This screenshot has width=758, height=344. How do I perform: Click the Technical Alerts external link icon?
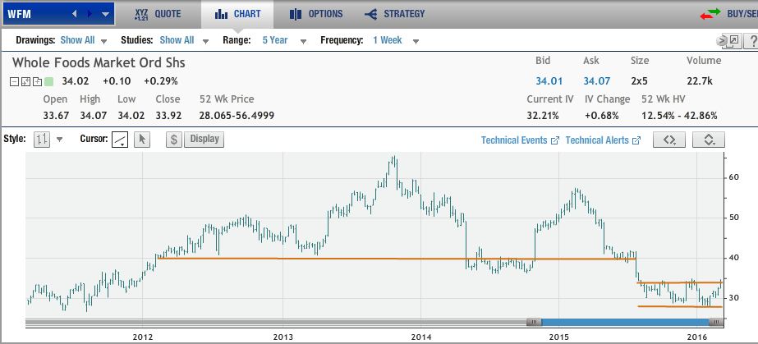[636, 140]
